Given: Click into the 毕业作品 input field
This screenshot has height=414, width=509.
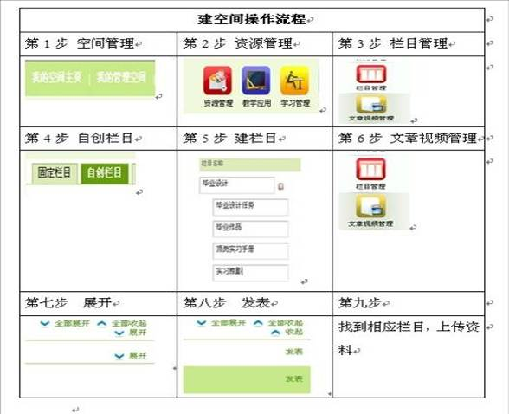Looking at the screenshot, I should pos(250,229).
